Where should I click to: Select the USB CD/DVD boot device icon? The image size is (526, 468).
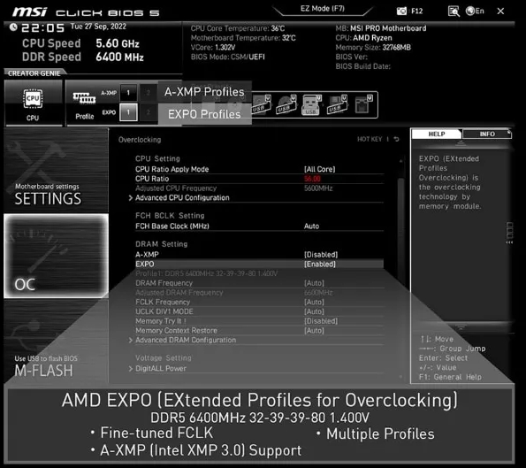pyautogui.click(x=287, y=104)
